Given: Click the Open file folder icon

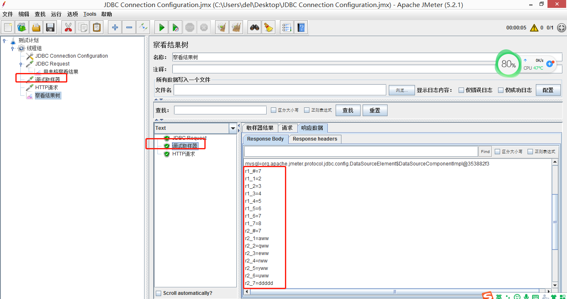Looking at the screenshot, I should coord(36,28).
